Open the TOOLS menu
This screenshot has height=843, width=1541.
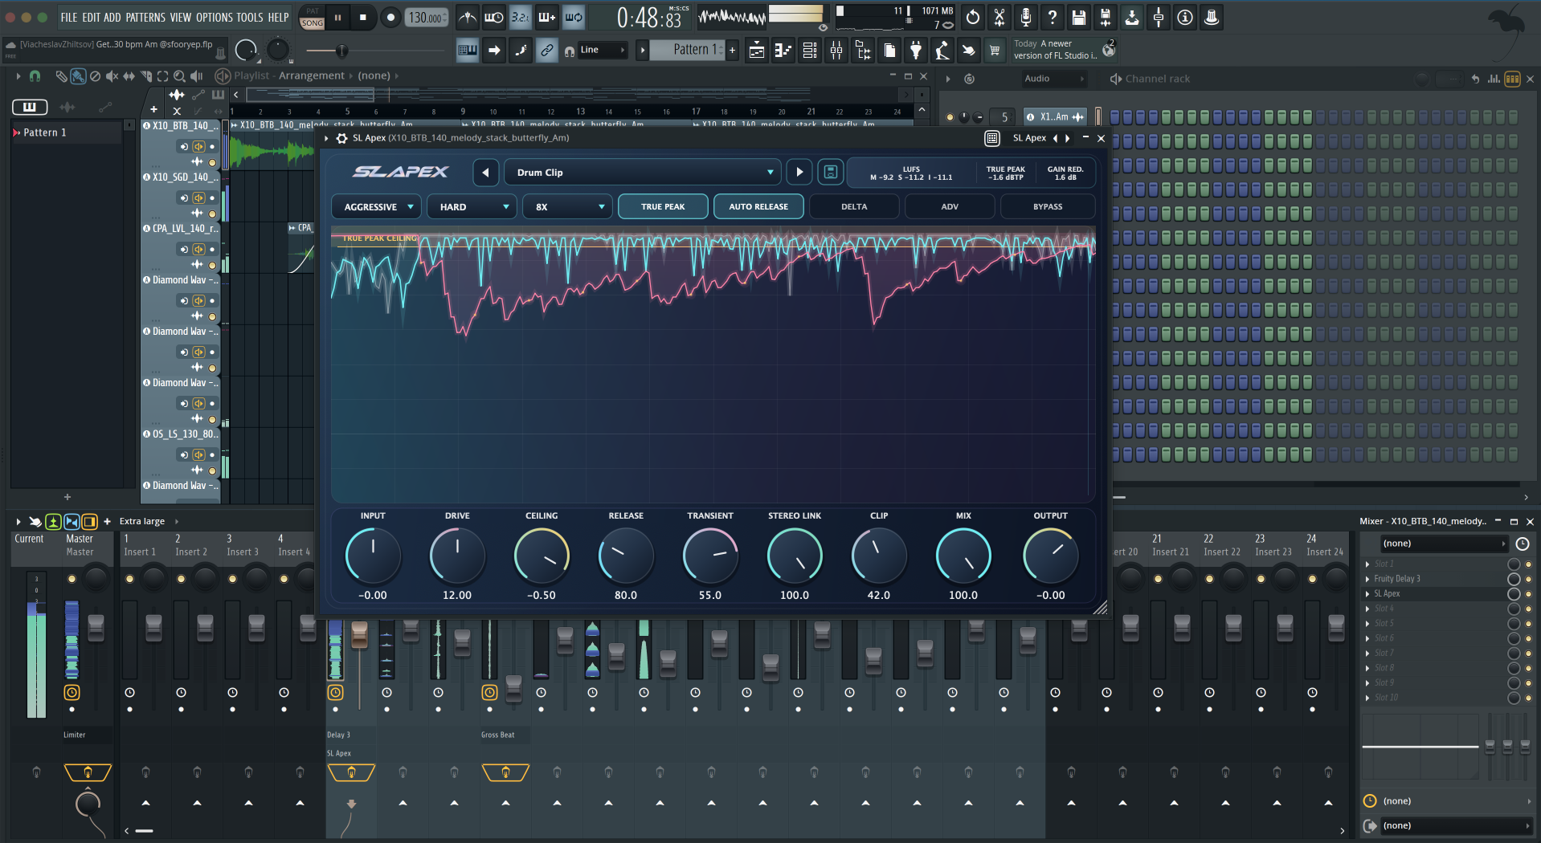pos(250,17)
